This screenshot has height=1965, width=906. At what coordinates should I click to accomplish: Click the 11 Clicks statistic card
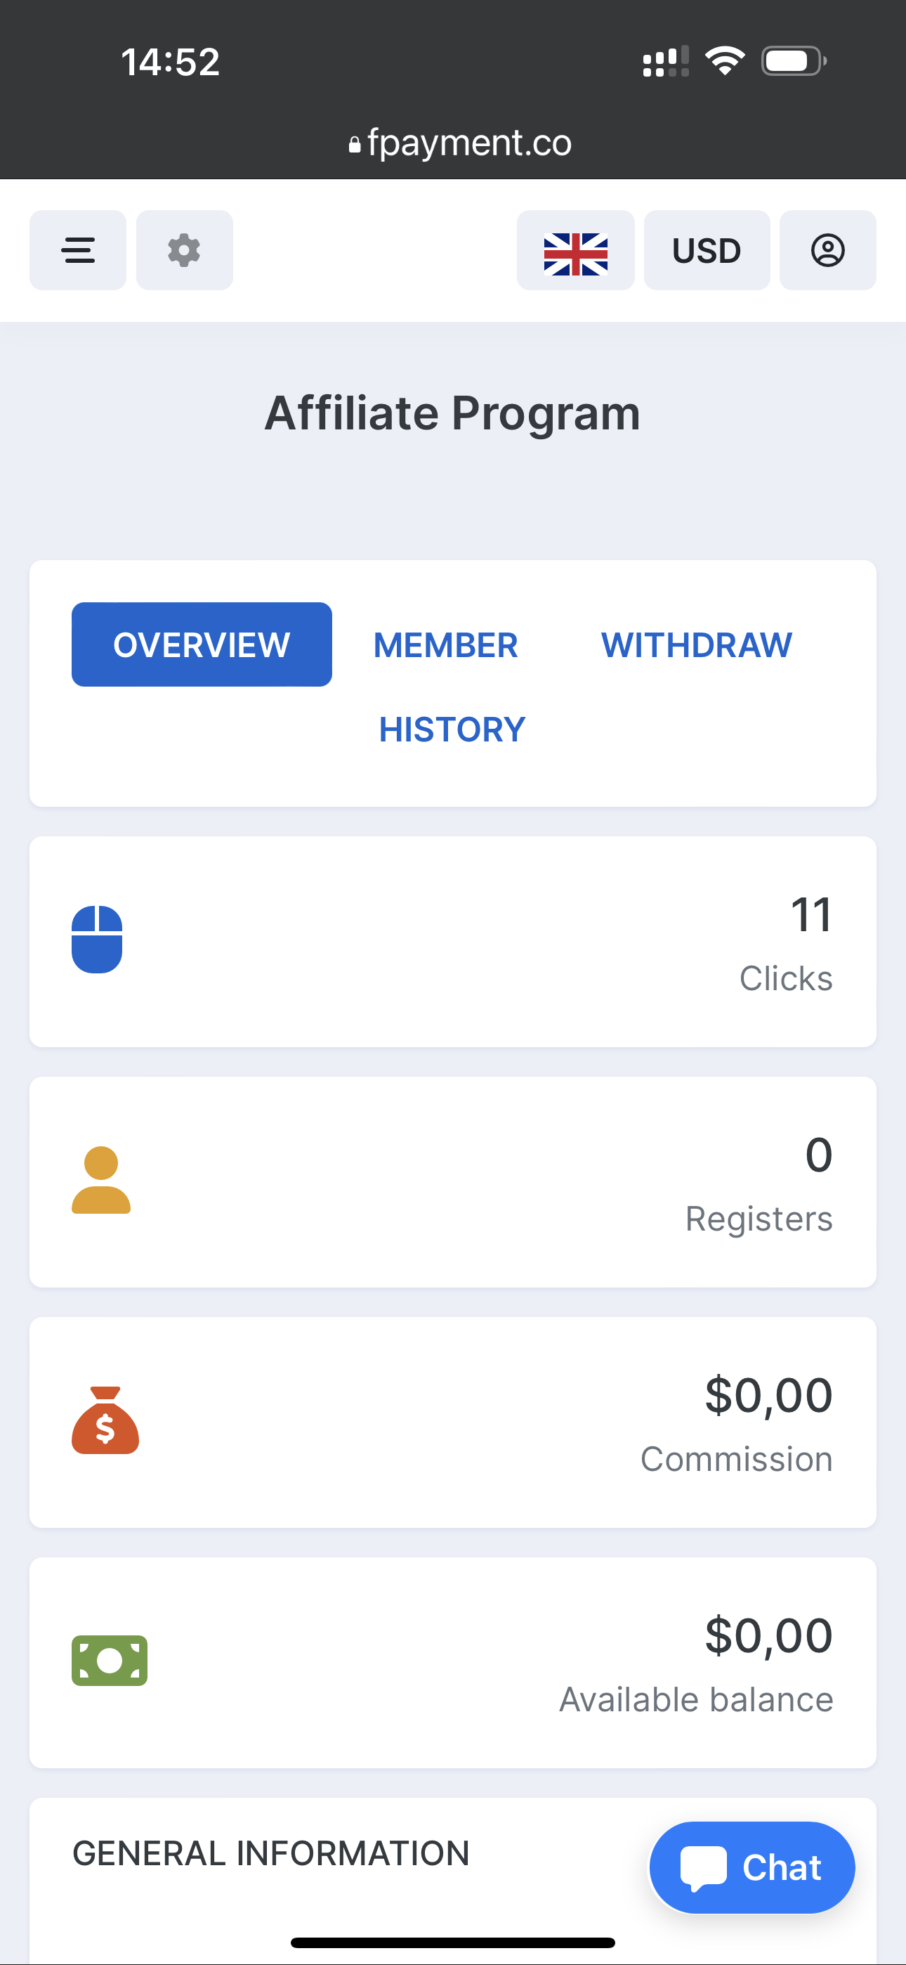click(x=453, y=941)
